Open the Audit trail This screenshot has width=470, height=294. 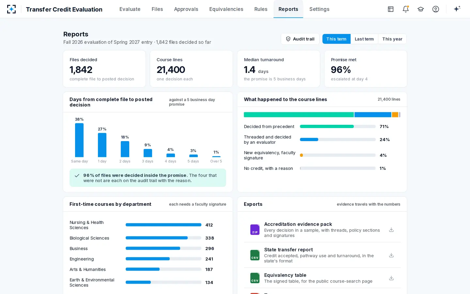300,39
